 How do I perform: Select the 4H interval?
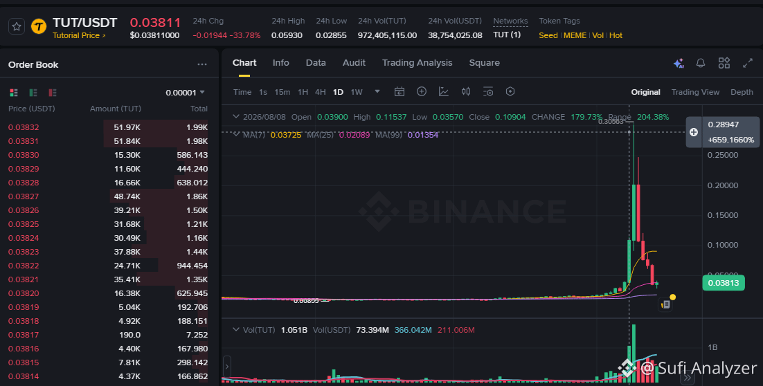point(320,92)
